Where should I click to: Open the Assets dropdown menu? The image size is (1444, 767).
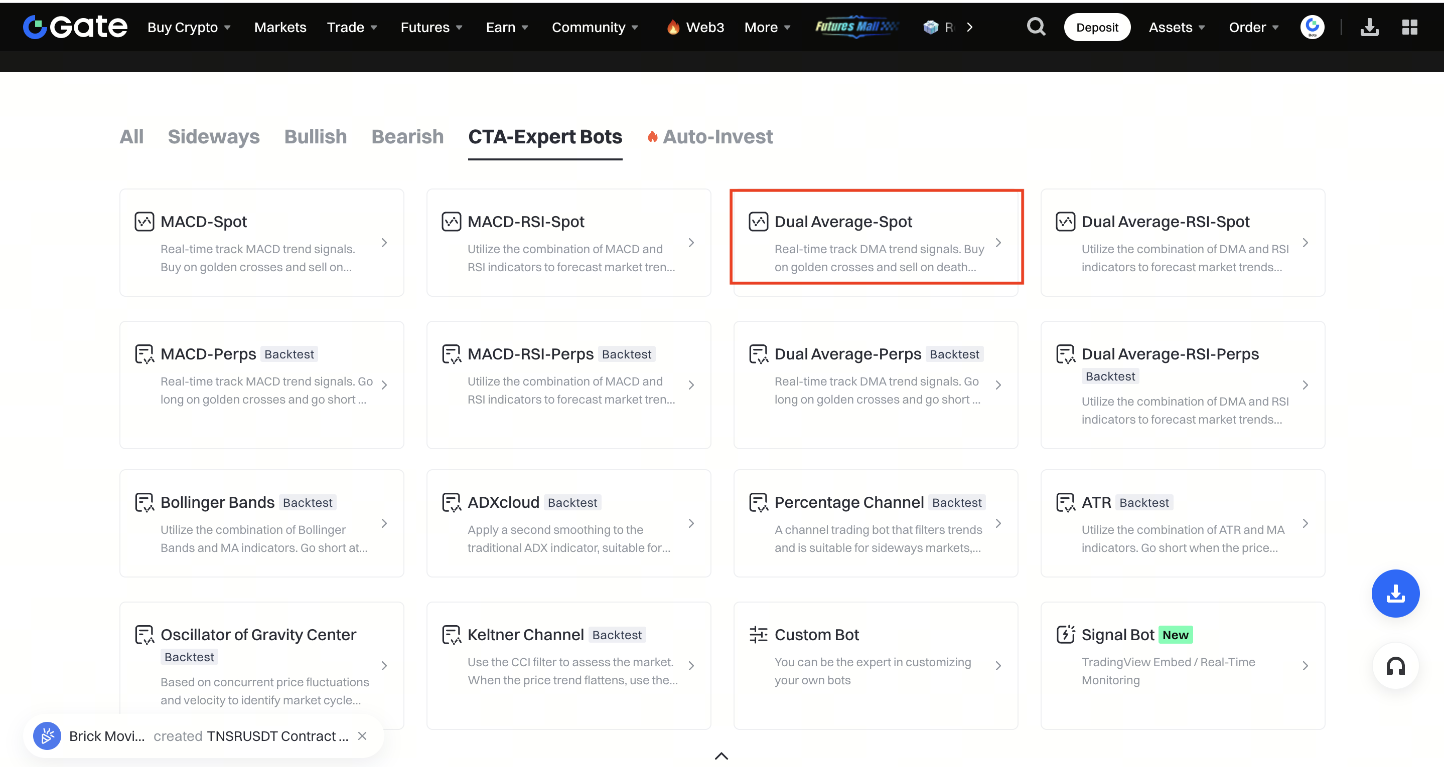coord(1176,28)
